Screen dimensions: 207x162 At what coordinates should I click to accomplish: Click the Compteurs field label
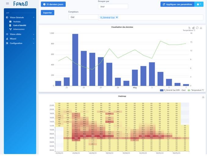click(73, 12)
